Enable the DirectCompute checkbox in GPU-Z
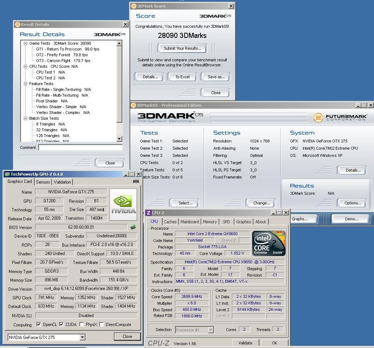Screen dimensions: 374x348 point(101,325)
